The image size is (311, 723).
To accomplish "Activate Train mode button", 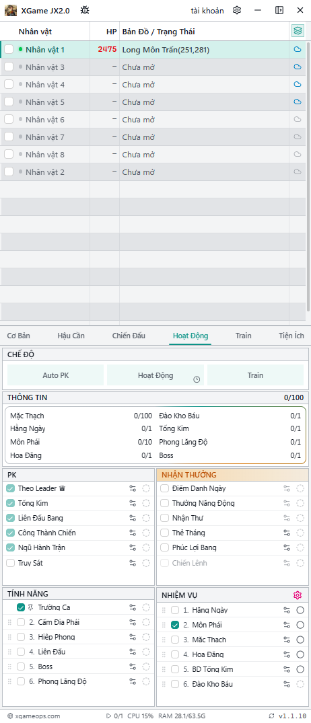I will point(255,375).
